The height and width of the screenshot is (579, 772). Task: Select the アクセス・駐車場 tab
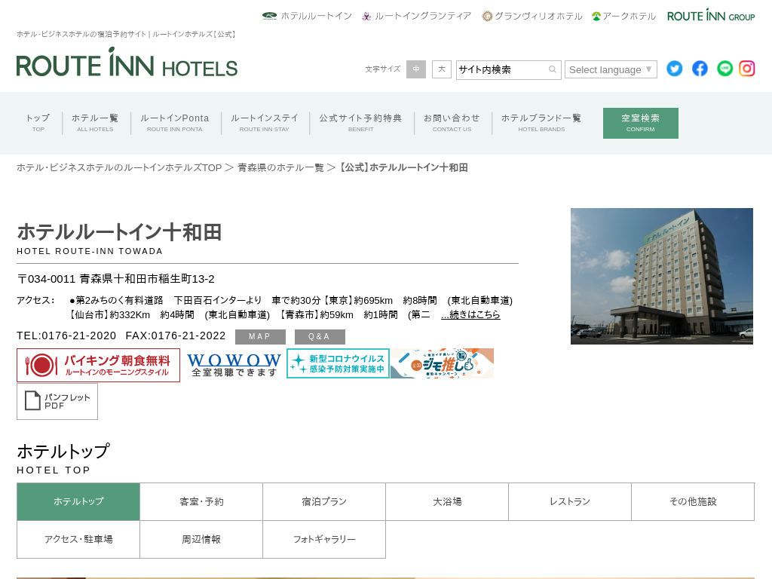[78, 540]
